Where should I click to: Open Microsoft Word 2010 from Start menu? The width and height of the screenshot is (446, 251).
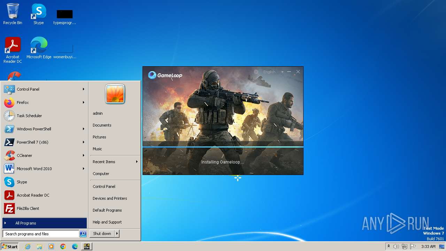(x=45, y=169)
